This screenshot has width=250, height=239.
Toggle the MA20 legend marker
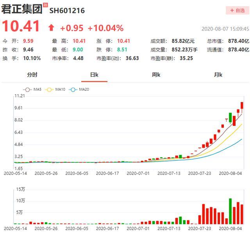[x=73, y=90]
